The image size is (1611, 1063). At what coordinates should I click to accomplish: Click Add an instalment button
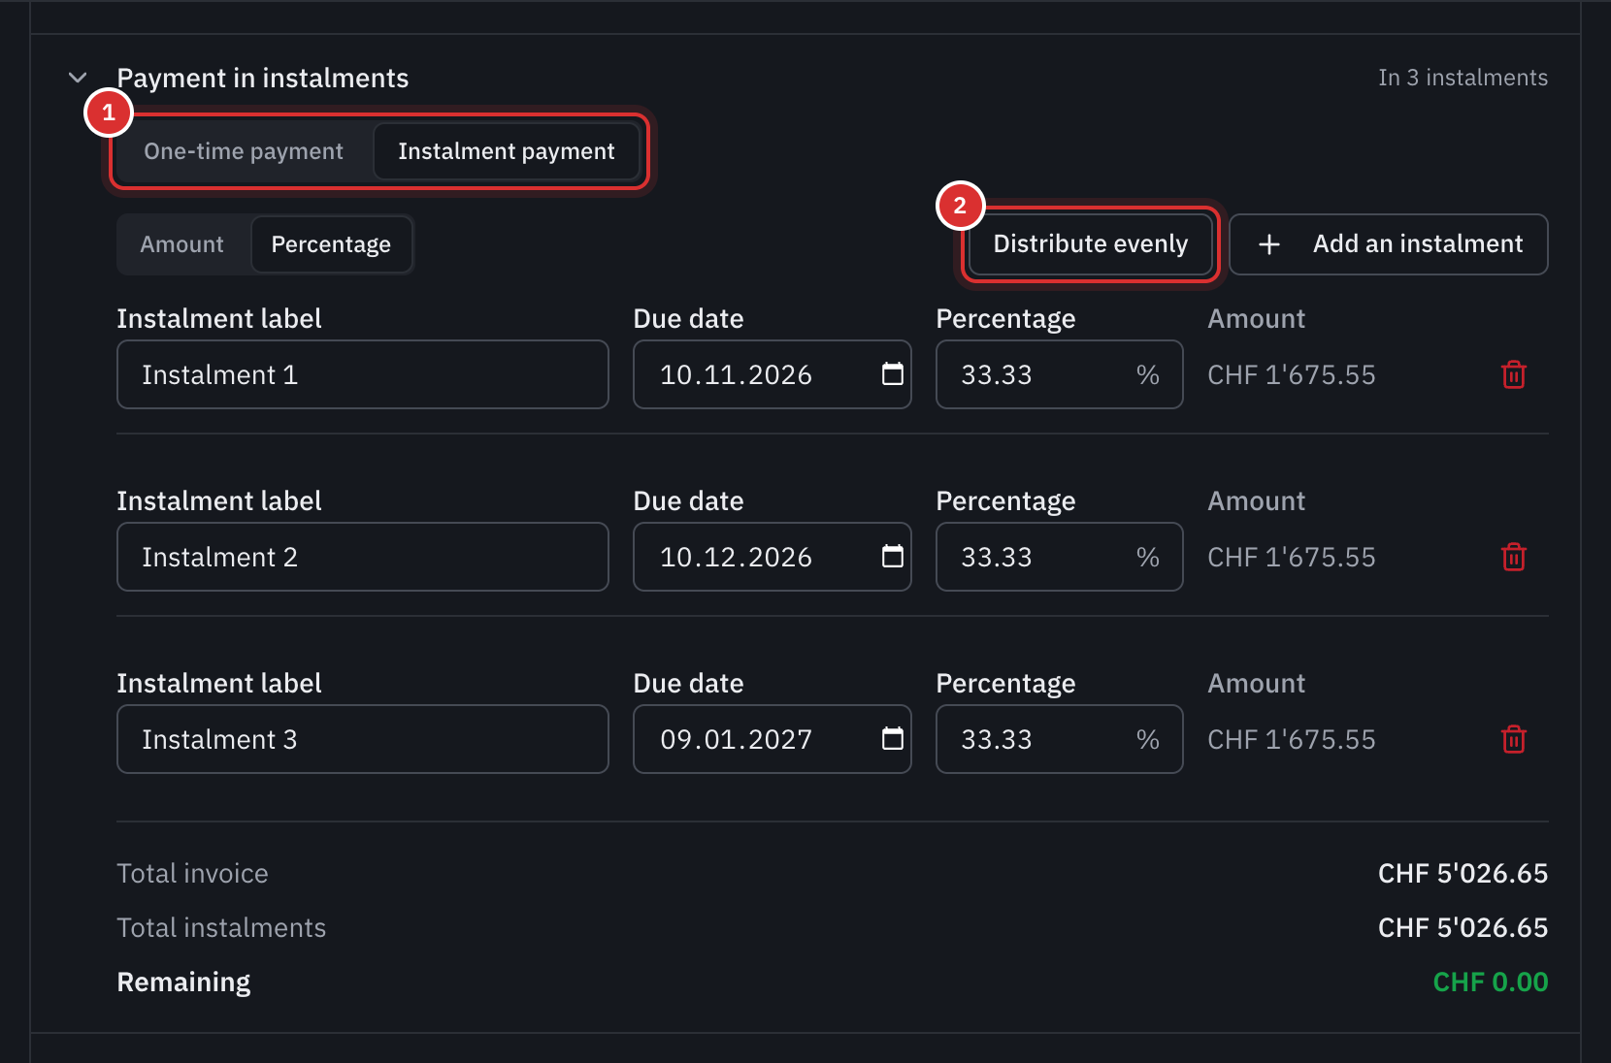point(1389,244)
